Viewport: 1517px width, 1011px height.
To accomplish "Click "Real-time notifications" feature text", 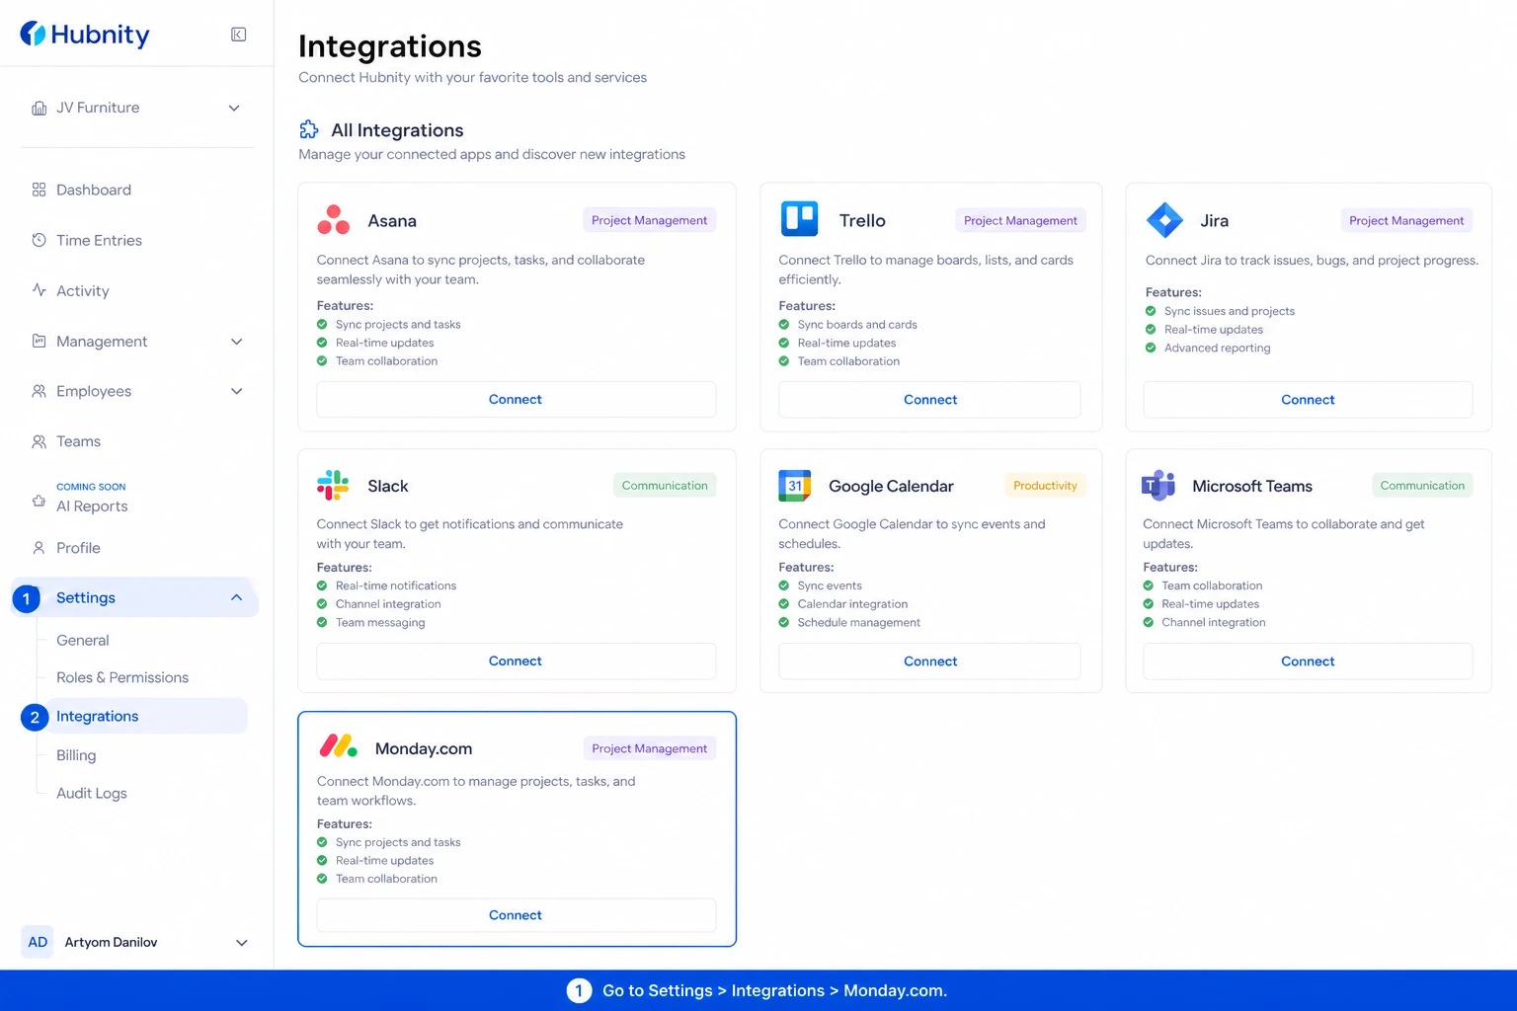I will click(396, 585).
